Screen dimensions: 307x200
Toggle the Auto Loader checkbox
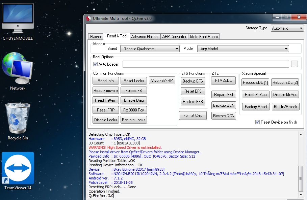click(95, 64)
